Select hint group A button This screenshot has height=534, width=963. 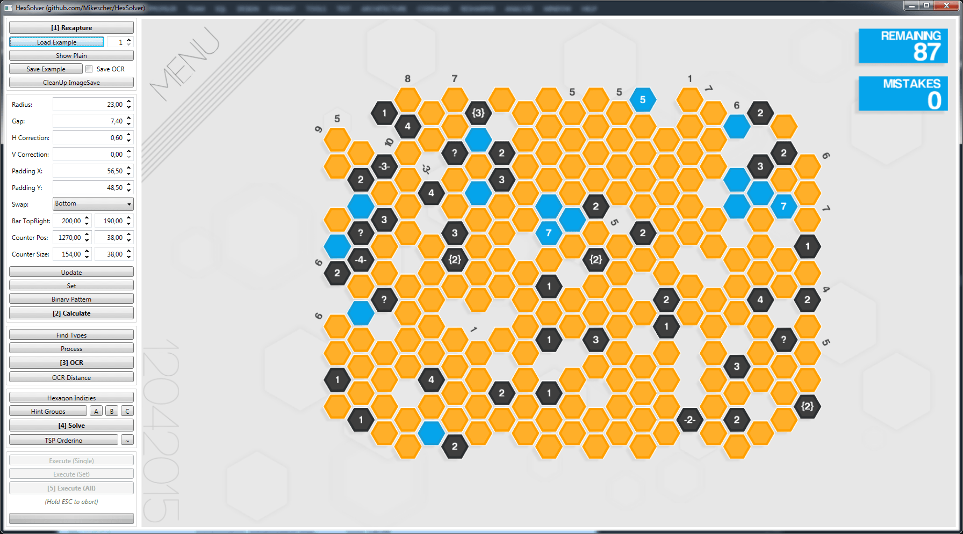pyautogui.click(x=96, y=411)
